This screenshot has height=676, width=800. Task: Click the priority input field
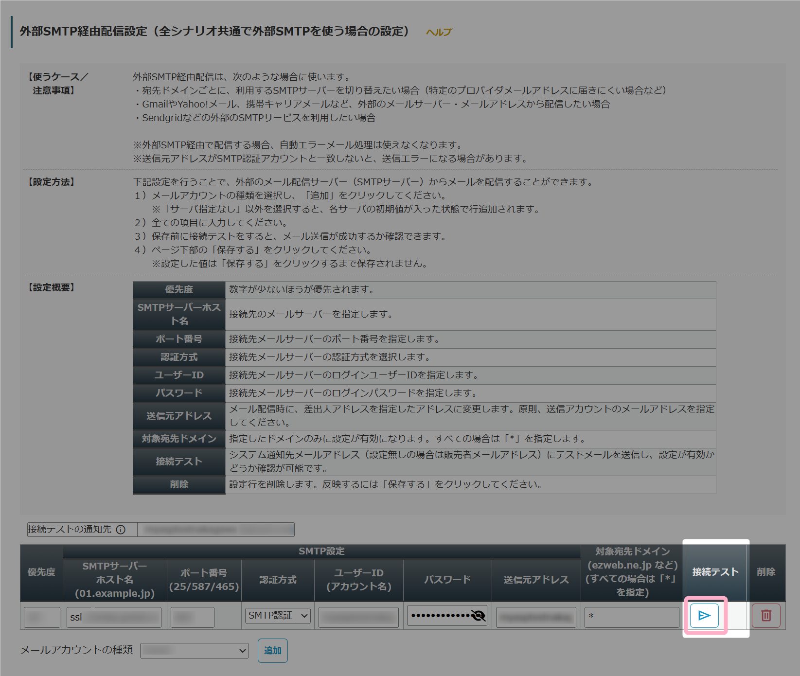tap(42, 617)
